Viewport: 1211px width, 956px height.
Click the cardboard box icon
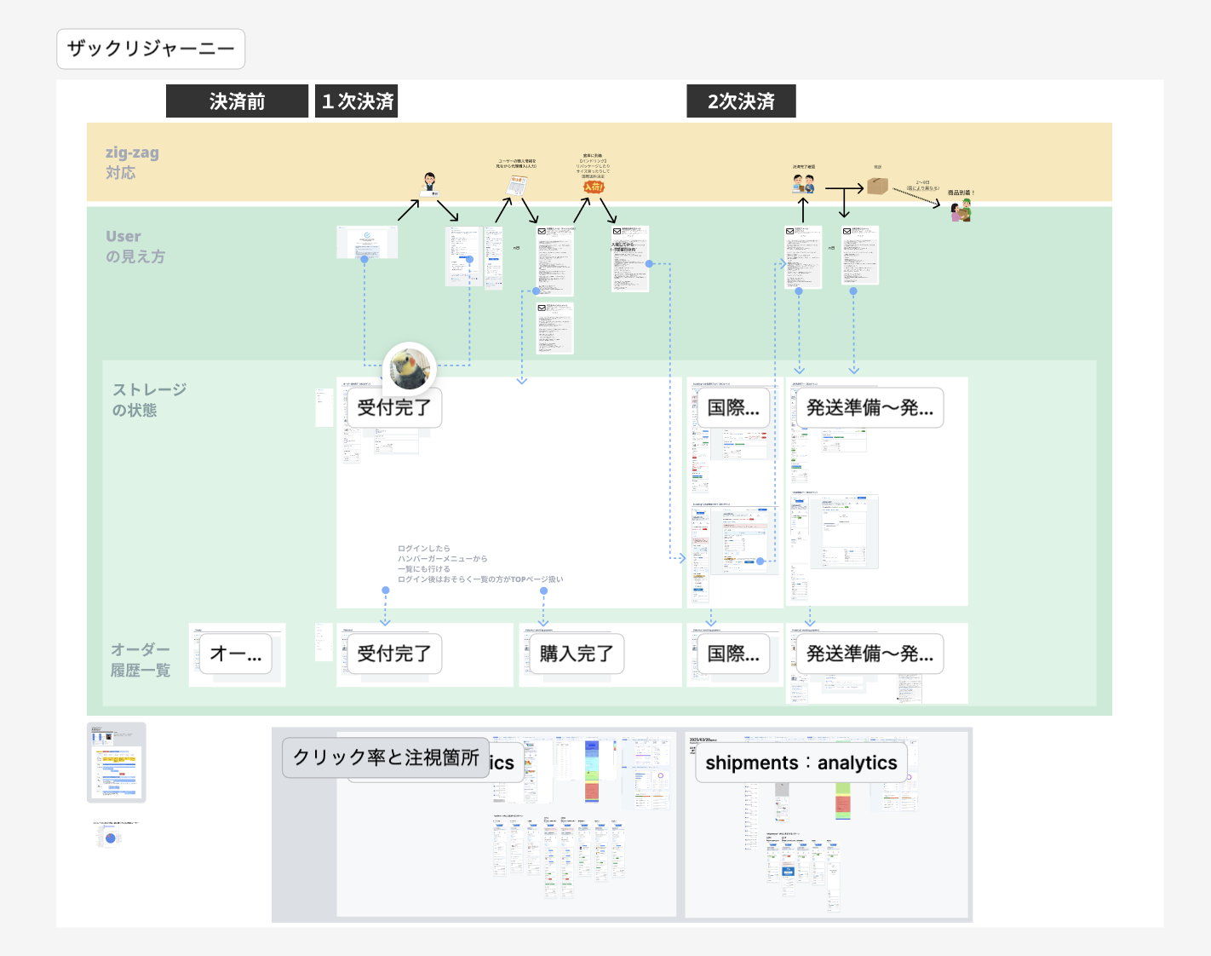click(877, 186)
